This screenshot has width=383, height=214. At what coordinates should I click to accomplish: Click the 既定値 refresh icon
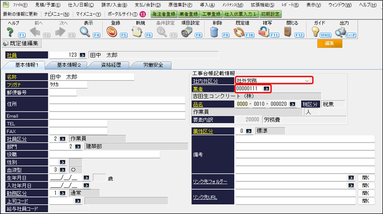click(x=239, y=32)
